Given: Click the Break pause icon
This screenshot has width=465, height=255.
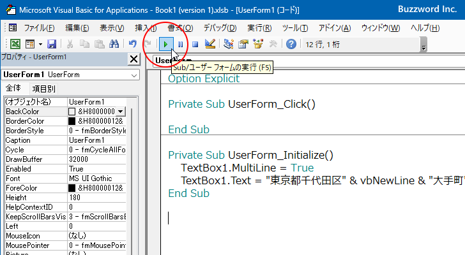Looking at the screenshot, I should 180,45.
